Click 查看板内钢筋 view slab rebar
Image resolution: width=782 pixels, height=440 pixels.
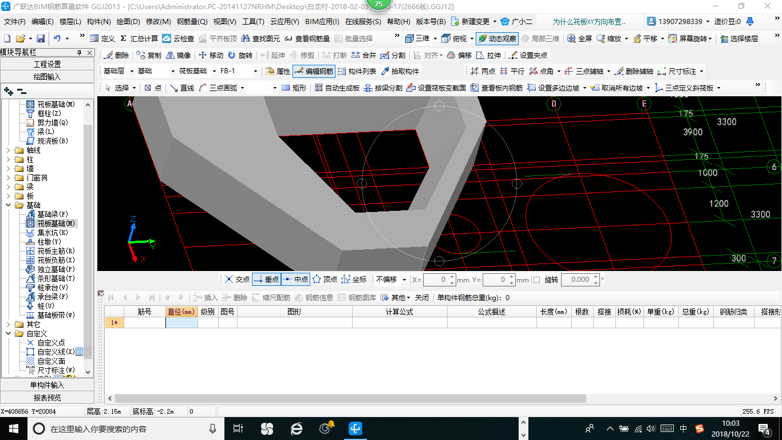click(496, 88)
